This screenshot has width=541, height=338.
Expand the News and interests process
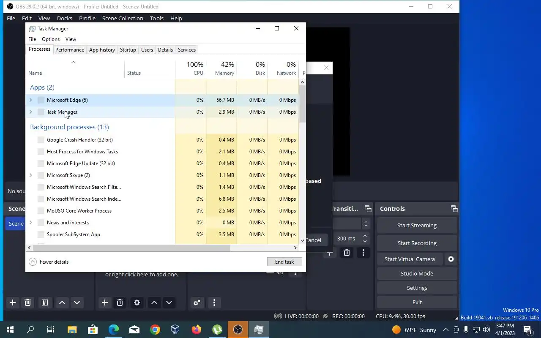[x=30, y=223]
